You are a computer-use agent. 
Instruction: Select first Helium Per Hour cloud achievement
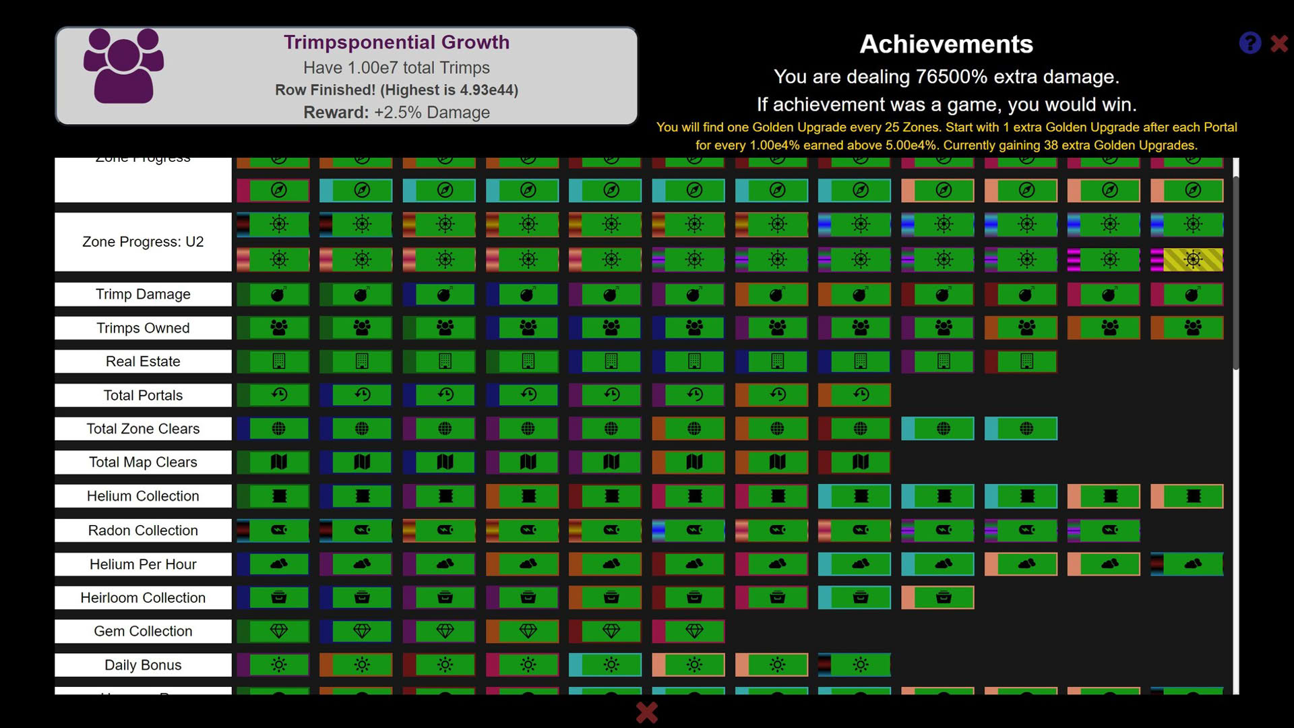pyautogui.click(x=273, y=564)
